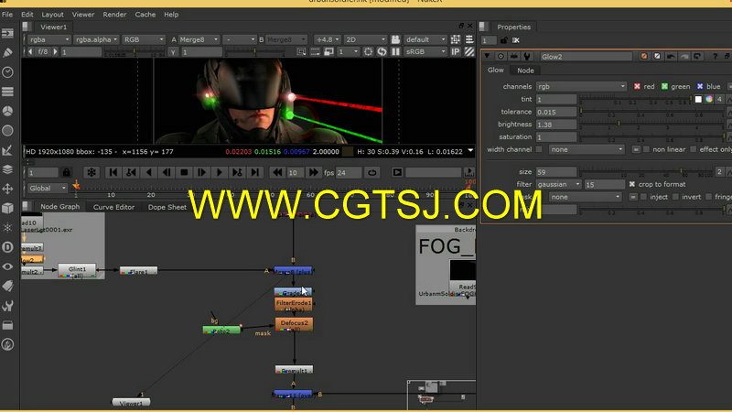
Task: Open the Other nodes wrench icon
Action: (x=7, y=306)
